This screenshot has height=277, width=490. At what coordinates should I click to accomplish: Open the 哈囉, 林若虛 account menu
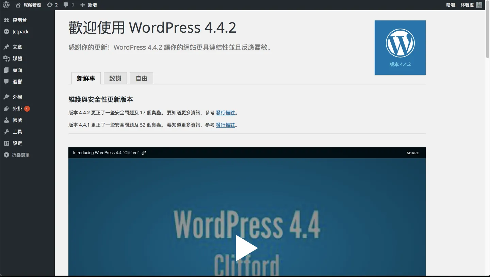pyautogui.click(x=460, y=5)
